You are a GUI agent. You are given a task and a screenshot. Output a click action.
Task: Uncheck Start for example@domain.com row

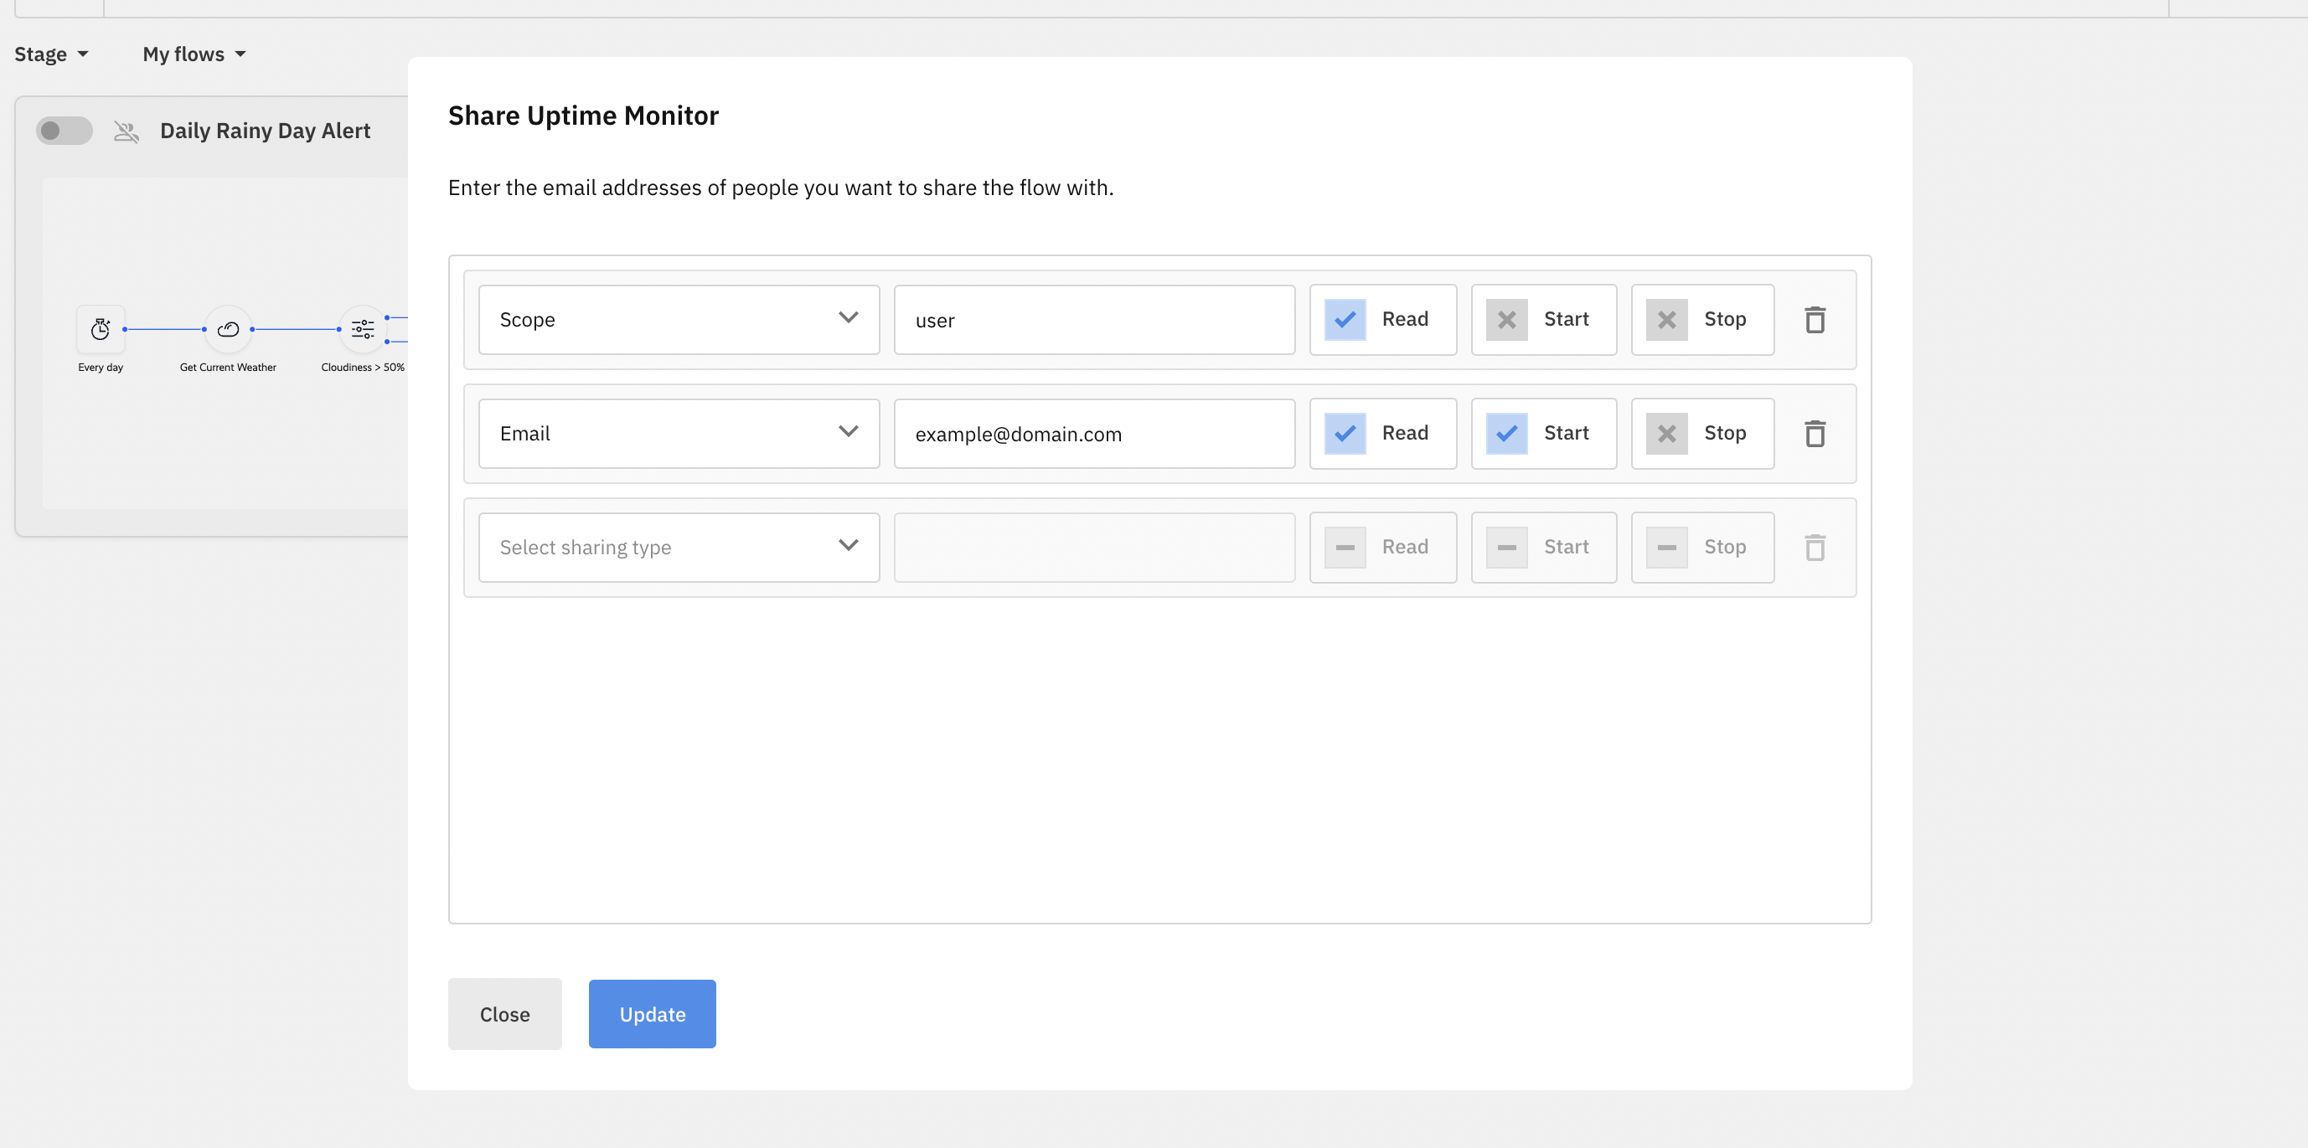[1506, 434]
